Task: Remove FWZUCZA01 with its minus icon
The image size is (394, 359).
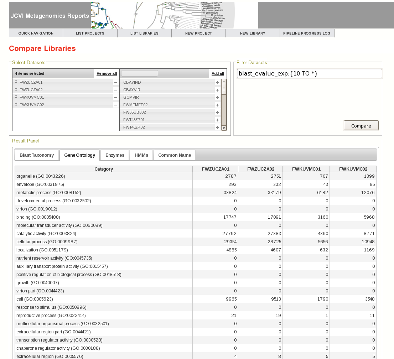Action: (116, 83)
